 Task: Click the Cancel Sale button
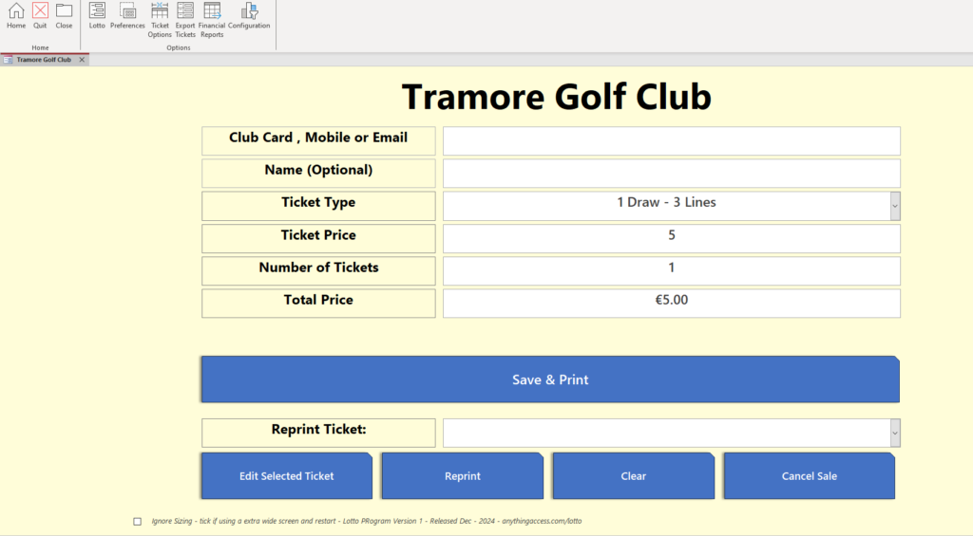coord(810,476)
